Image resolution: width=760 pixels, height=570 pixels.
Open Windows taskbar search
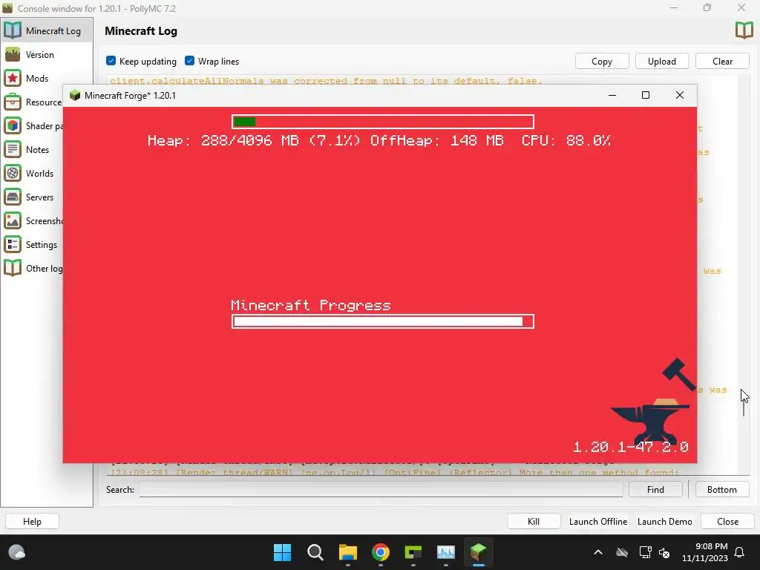tap(315, 552)
